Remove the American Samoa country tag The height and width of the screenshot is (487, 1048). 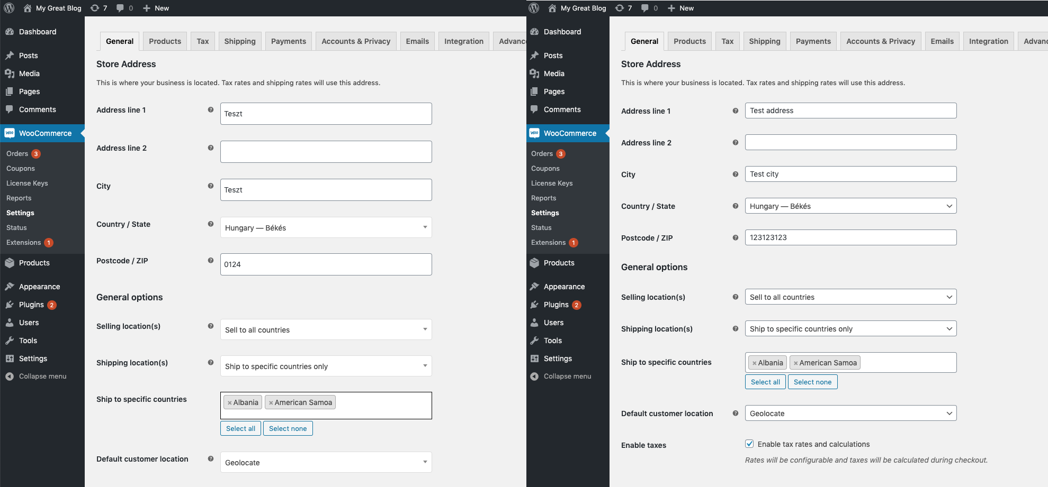click(270, 402)
